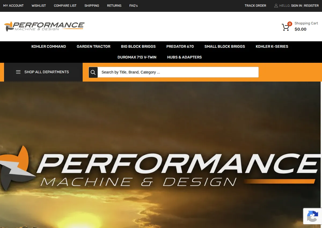Click the search magnifier icon
The image size is (322, 228).
tap(93, 72)
